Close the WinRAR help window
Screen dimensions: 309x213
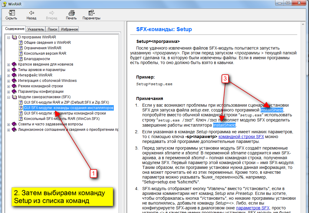tap(299, 3)
